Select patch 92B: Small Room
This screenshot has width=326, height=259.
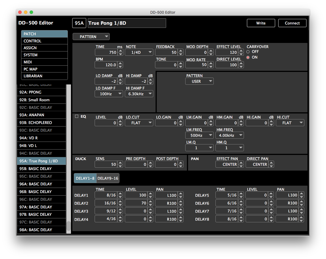tap(41, 100)
